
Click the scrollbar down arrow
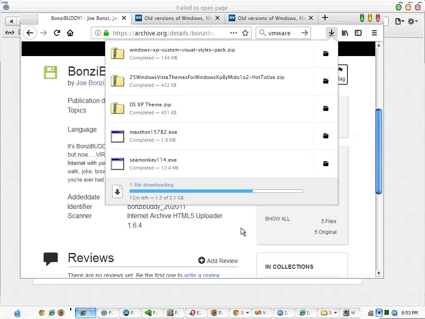point(379,273)
